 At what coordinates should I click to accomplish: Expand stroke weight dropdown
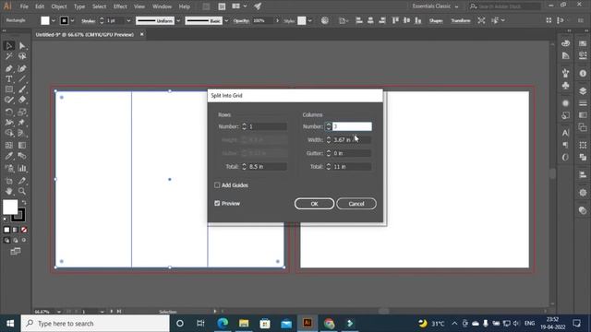(128, 20)
